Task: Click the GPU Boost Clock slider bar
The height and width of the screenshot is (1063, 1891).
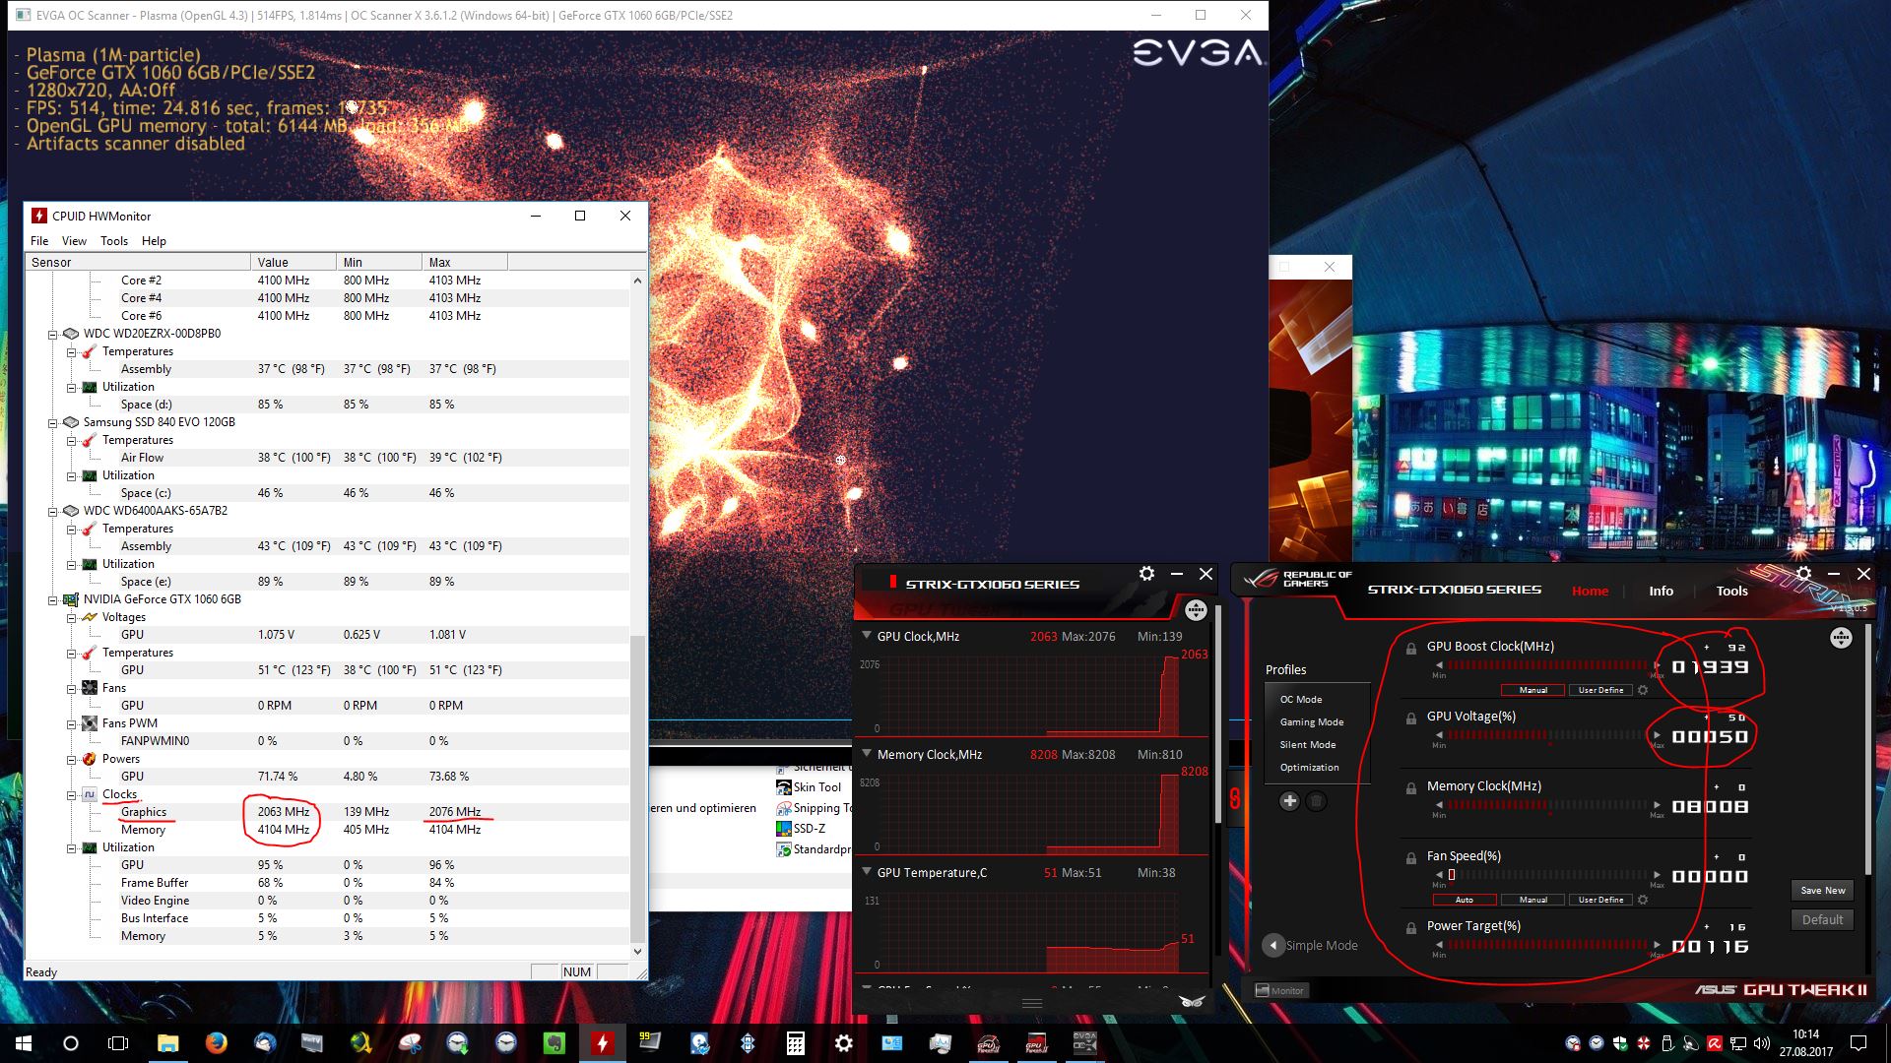Action: [1547, 665]
